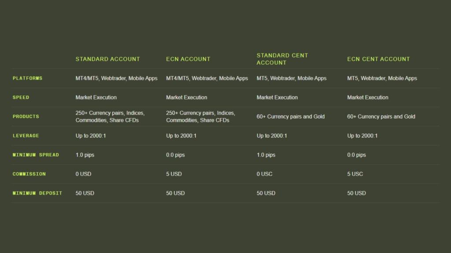This screenshot has width=451, height=253.
Task: Choose the ECN Cent Account header
Action: point(378,59)
